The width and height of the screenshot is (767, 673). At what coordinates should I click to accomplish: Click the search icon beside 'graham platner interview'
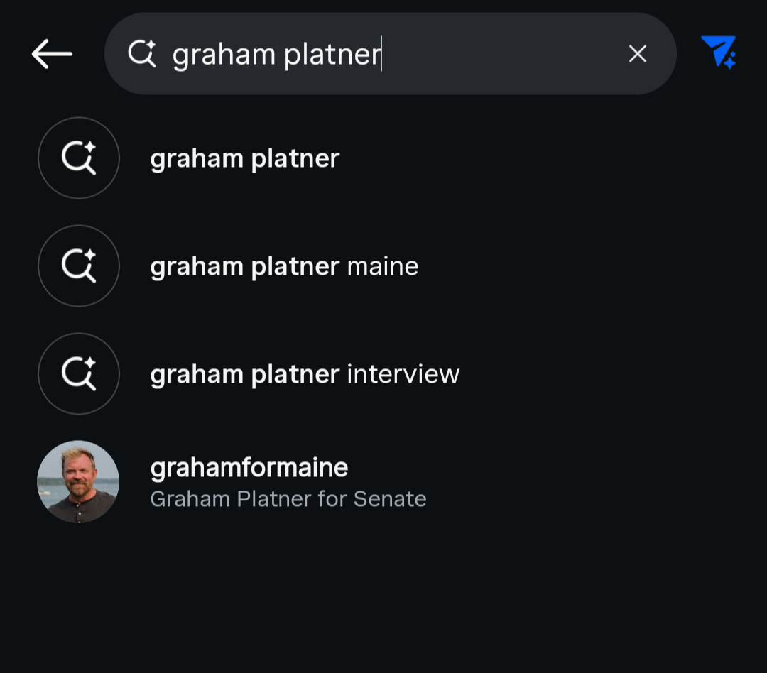coord(79,373)
